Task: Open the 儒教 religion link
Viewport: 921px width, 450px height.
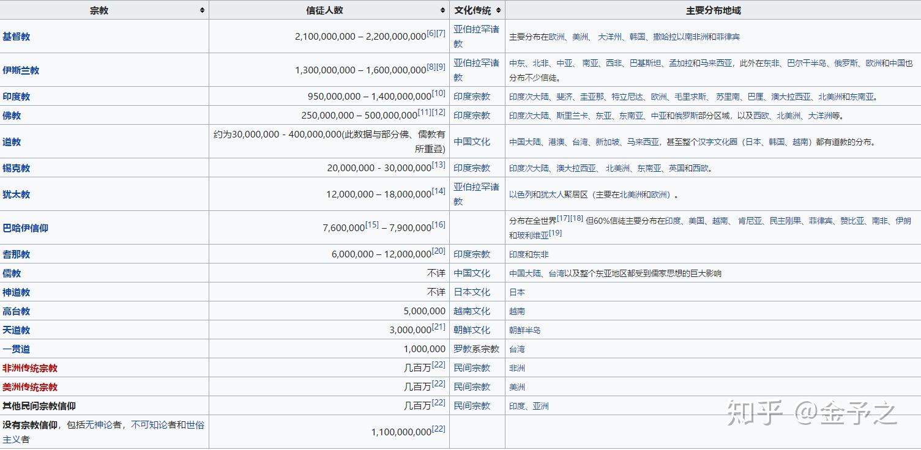Action: (12, 273)
